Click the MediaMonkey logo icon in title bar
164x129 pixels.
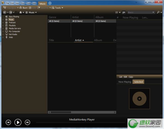3,3
